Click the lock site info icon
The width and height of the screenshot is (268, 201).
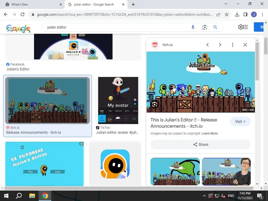pos(33,15)
